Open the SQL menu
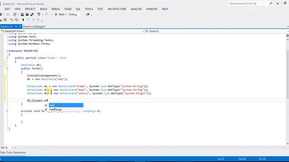This screenshot has width=289, height=162. click(x=78, y=9)
